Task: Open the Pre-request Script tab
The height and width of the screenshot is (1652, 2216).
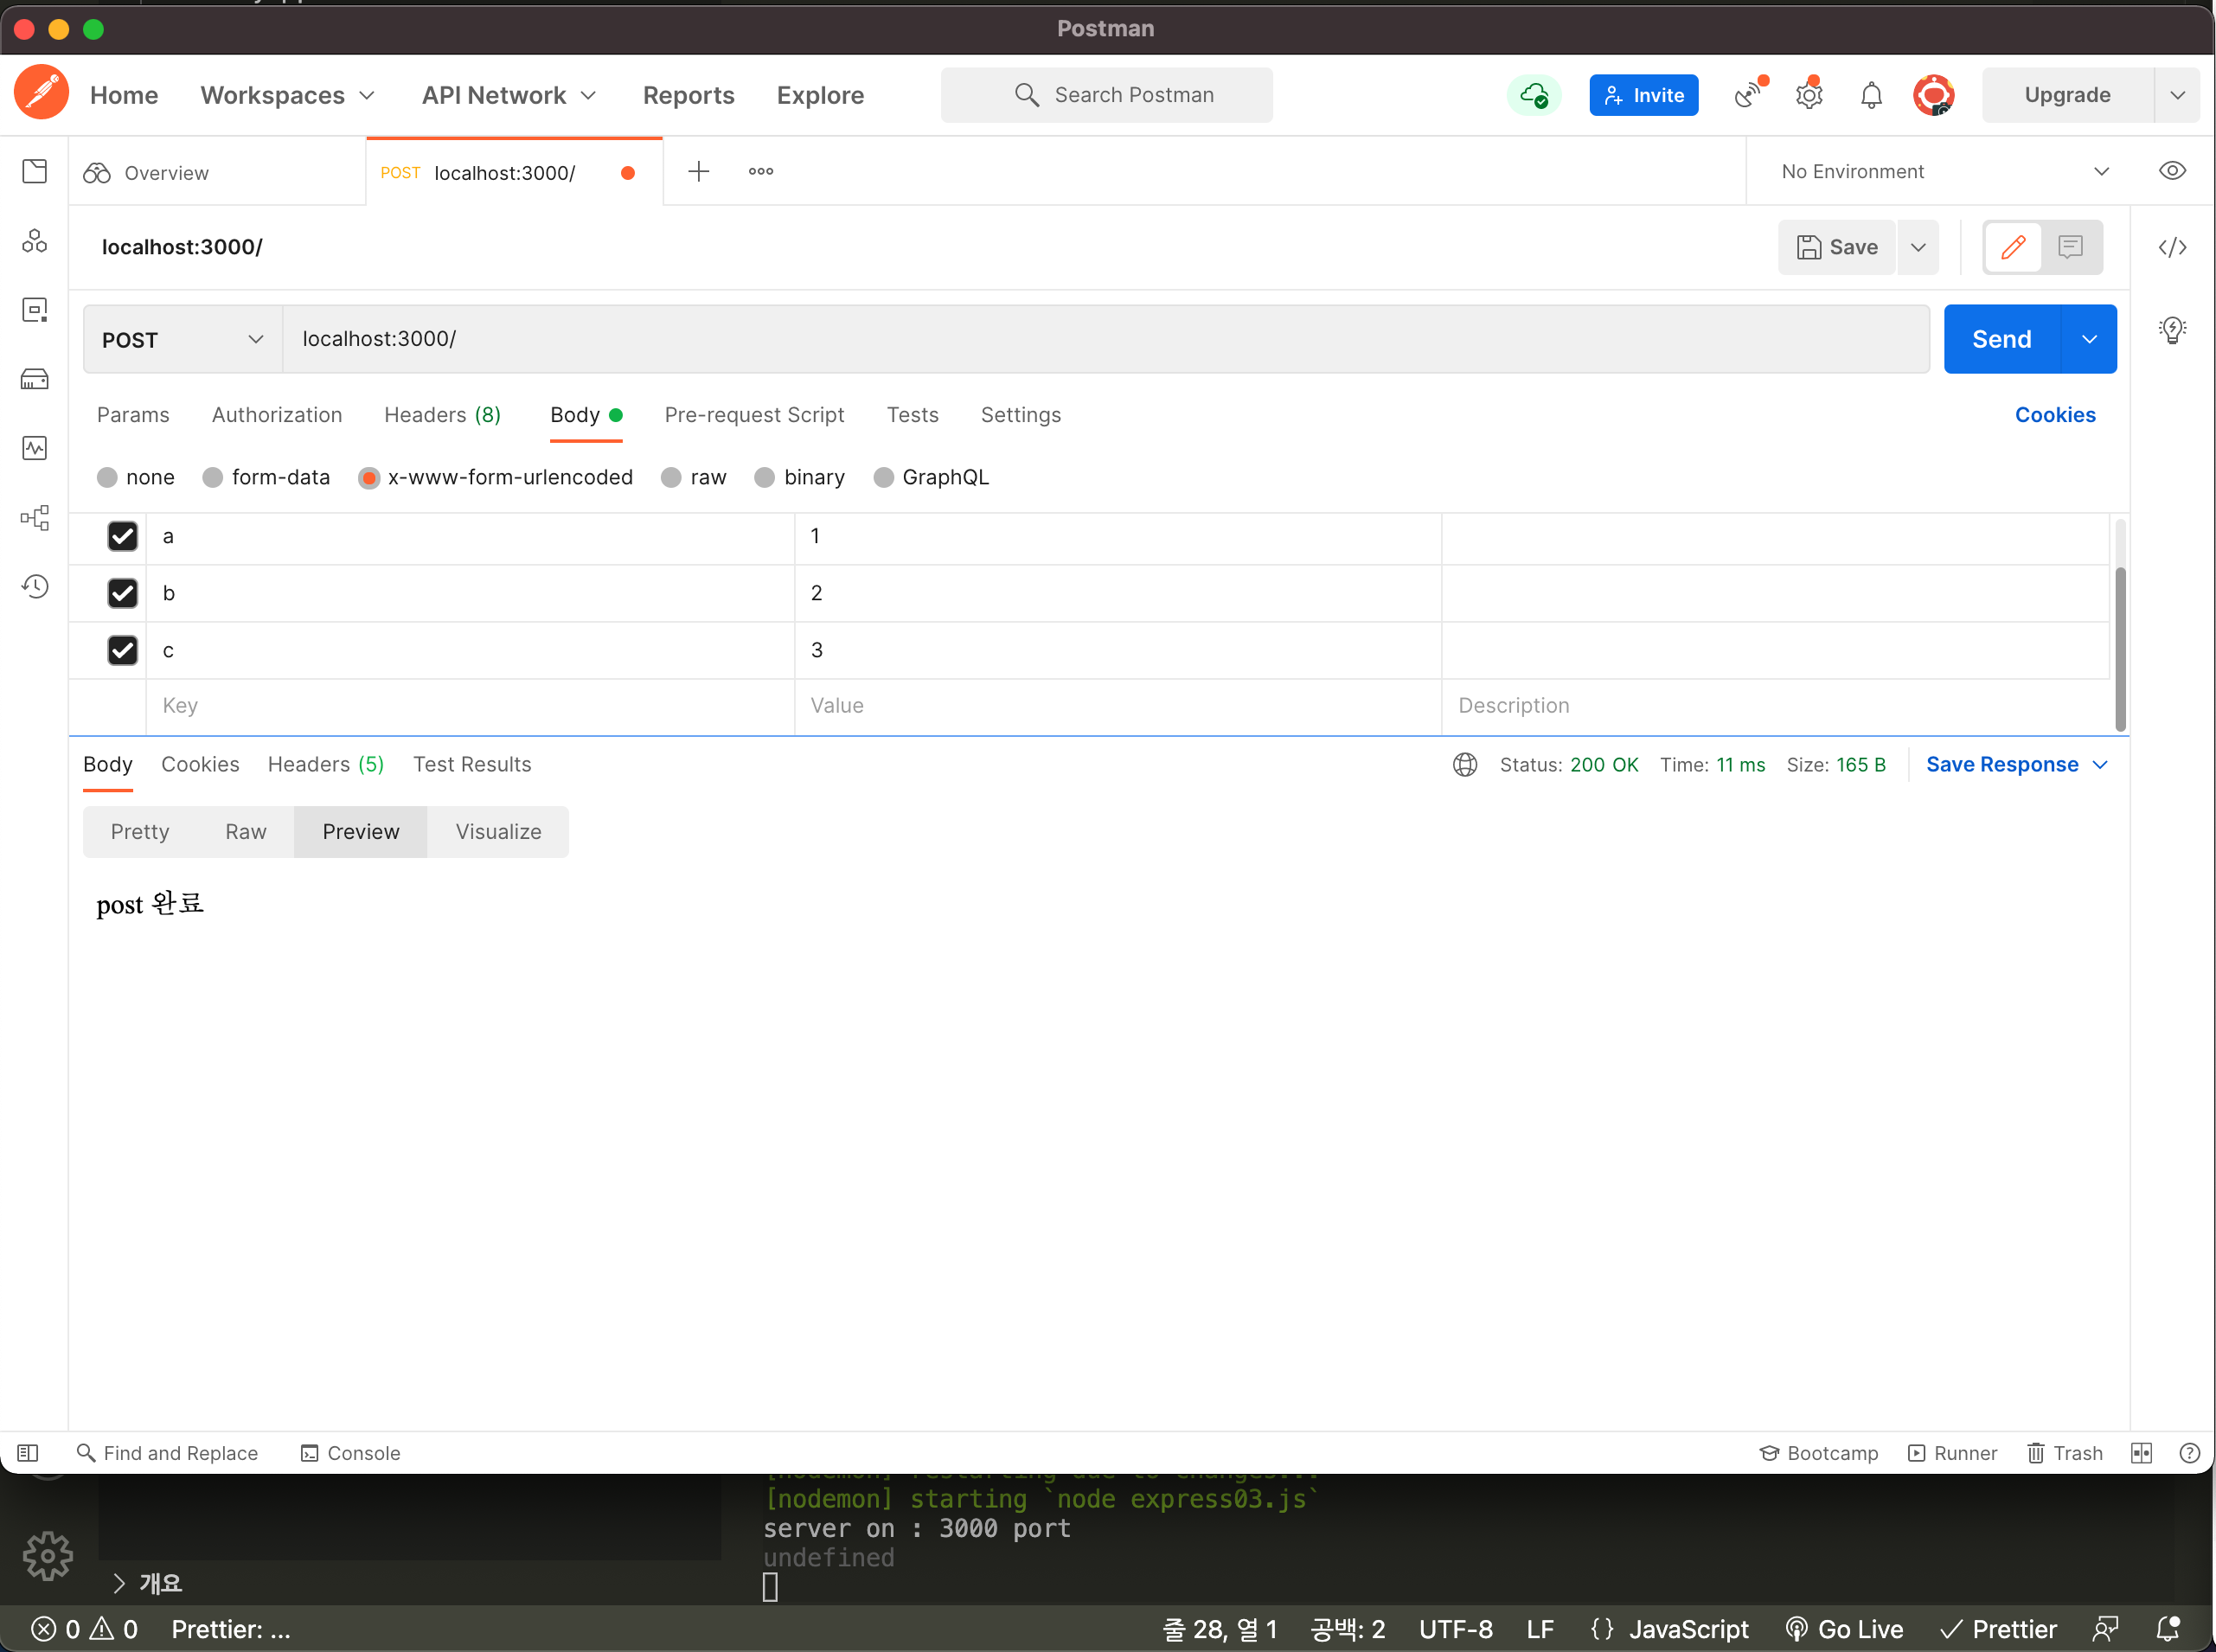Action: (754, 415)
